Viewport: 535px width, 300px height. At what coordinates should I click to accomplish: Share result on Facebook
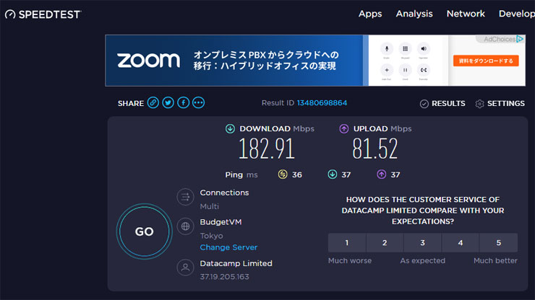[x=184, y=103]
